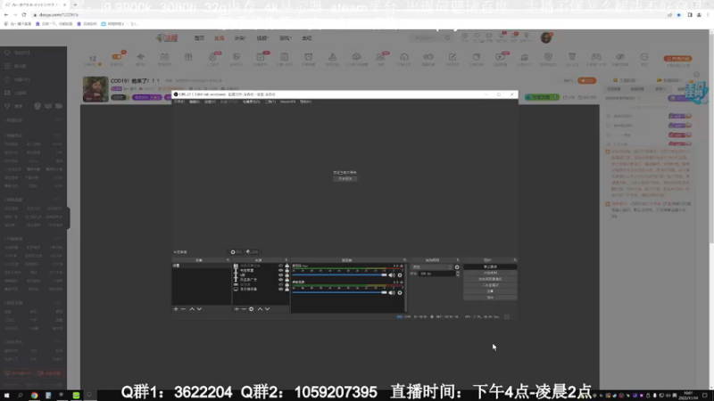
Task: Lock the first source in OBS list
Action: (286, 266)
